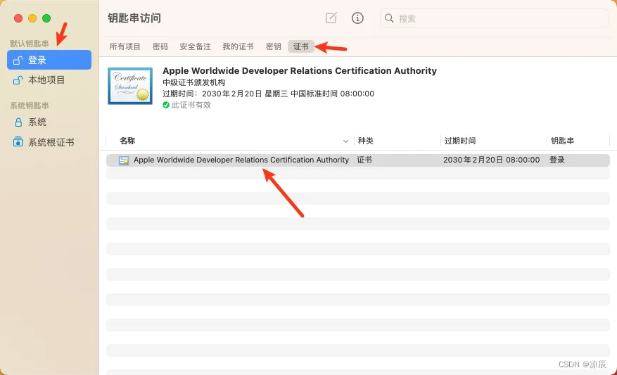Click the 中级证书颁发机构 text
Viewport: 617px width, 375px height.
pyautogui.click(x=194, y=82)
